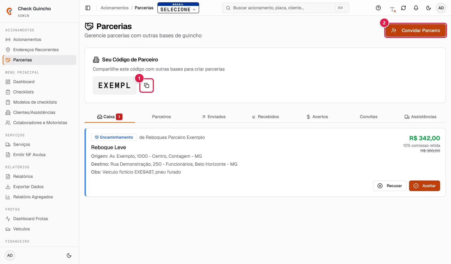The image size is (451, 264).
Task: Open the help question-mark icon
Action: pos(378,8)
